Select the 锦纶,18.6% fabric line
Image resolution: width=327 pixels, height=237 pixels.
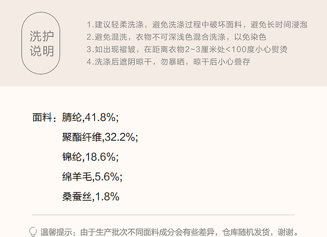coord(90,157)
